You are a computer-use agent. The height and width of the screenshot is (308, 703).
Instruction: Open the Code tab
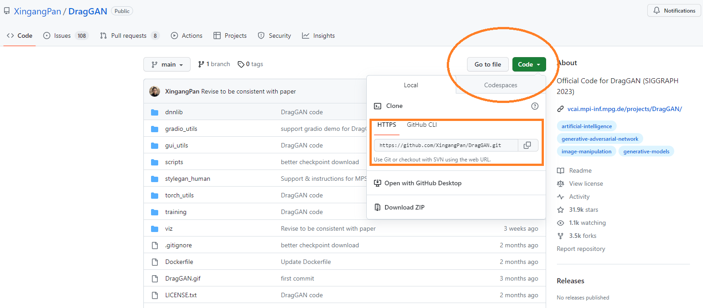pos(20,36)
